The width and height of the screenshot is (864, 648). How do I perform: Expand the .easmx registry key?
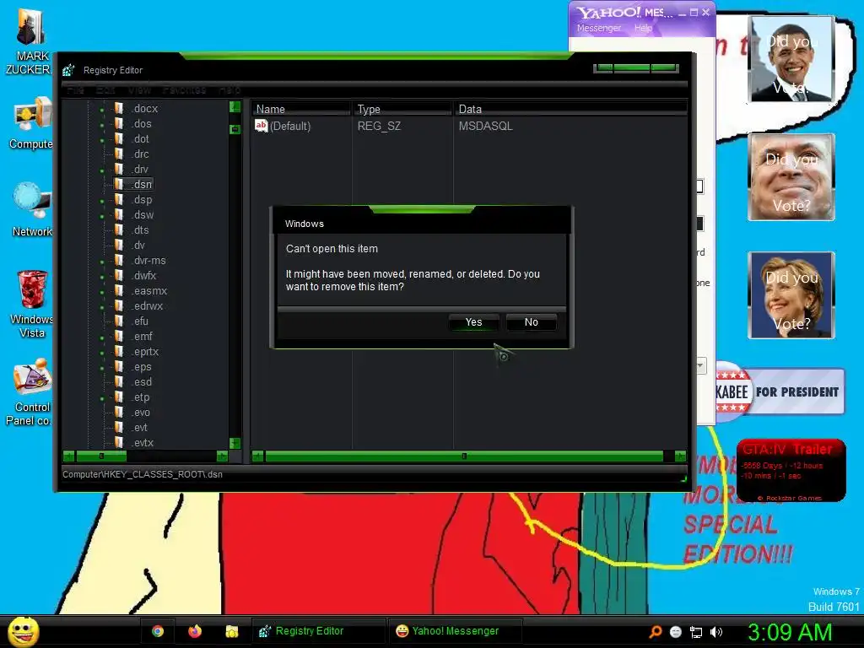tap(102, 293)
